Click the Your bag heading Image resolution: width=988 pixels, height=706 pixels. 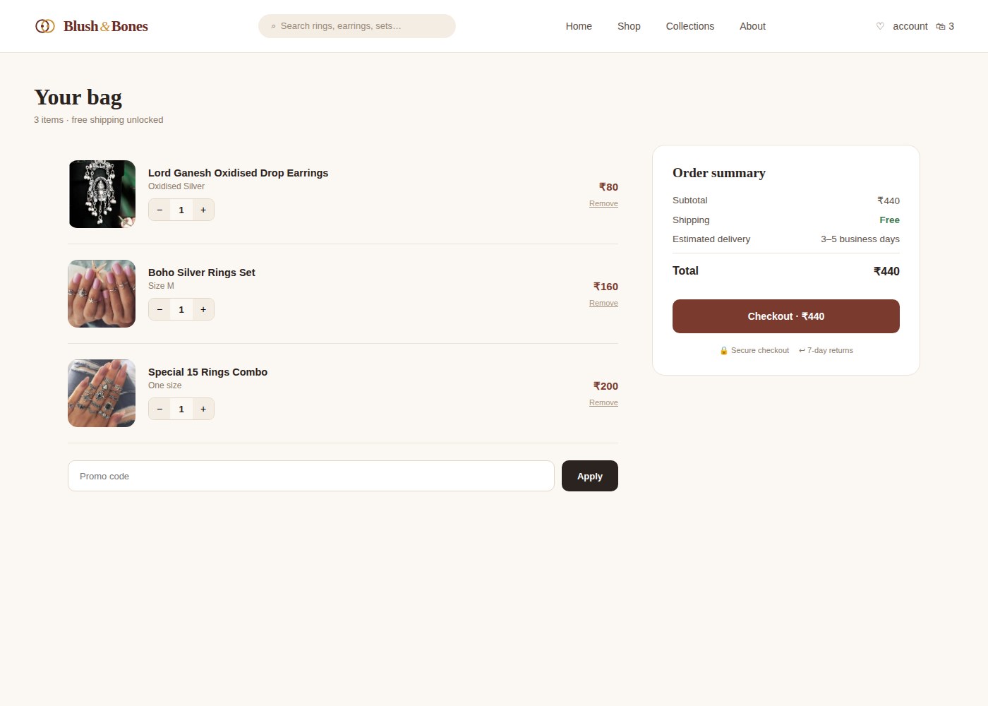pyautogui.click(x=78, y=97)
